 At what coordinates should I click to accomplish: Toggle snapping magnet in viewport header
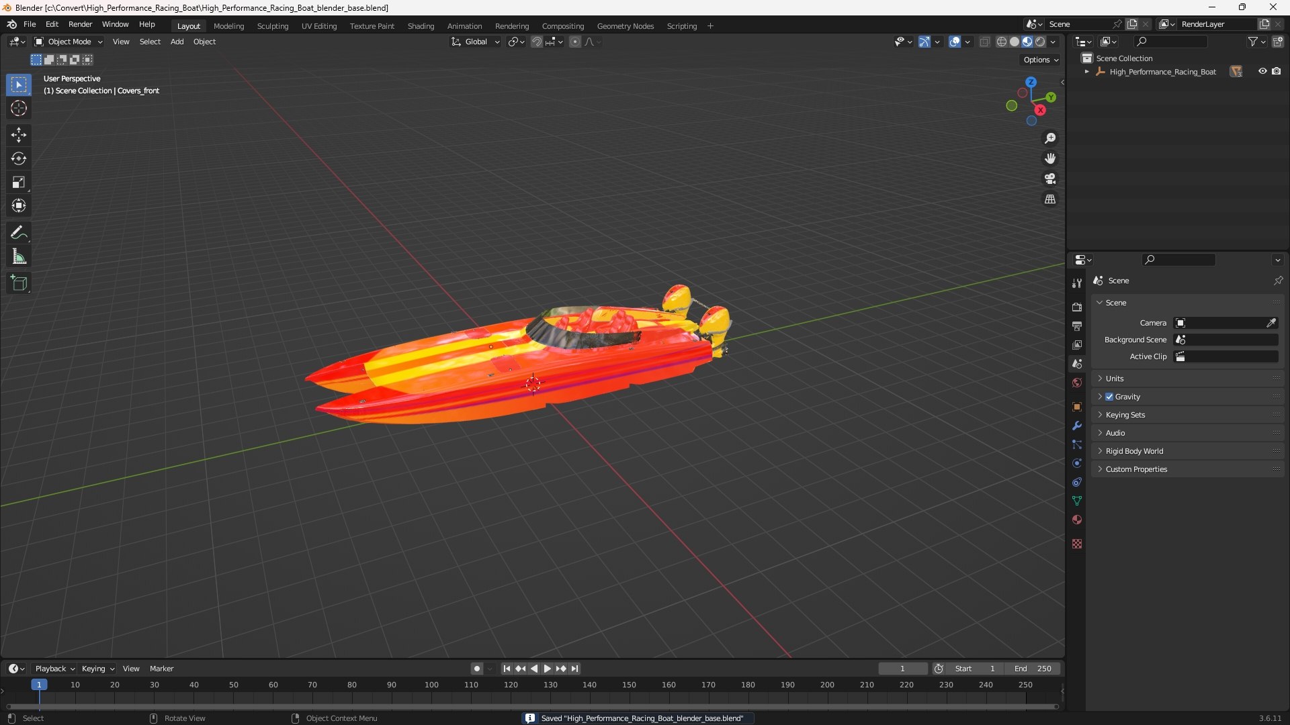(537, 42)
